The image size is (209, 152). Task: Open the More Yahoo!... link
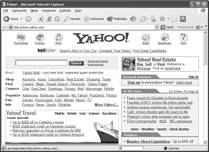[x=107, y=105]
